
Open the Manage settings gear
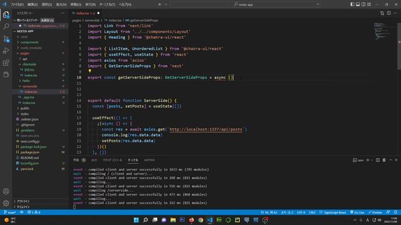pos(6,203)
